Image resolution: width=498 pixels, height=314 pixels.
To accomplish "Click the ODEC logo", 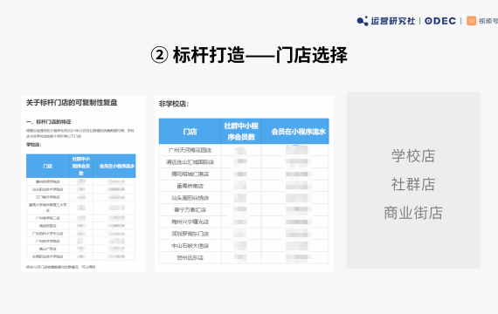I will pos(440,21).
